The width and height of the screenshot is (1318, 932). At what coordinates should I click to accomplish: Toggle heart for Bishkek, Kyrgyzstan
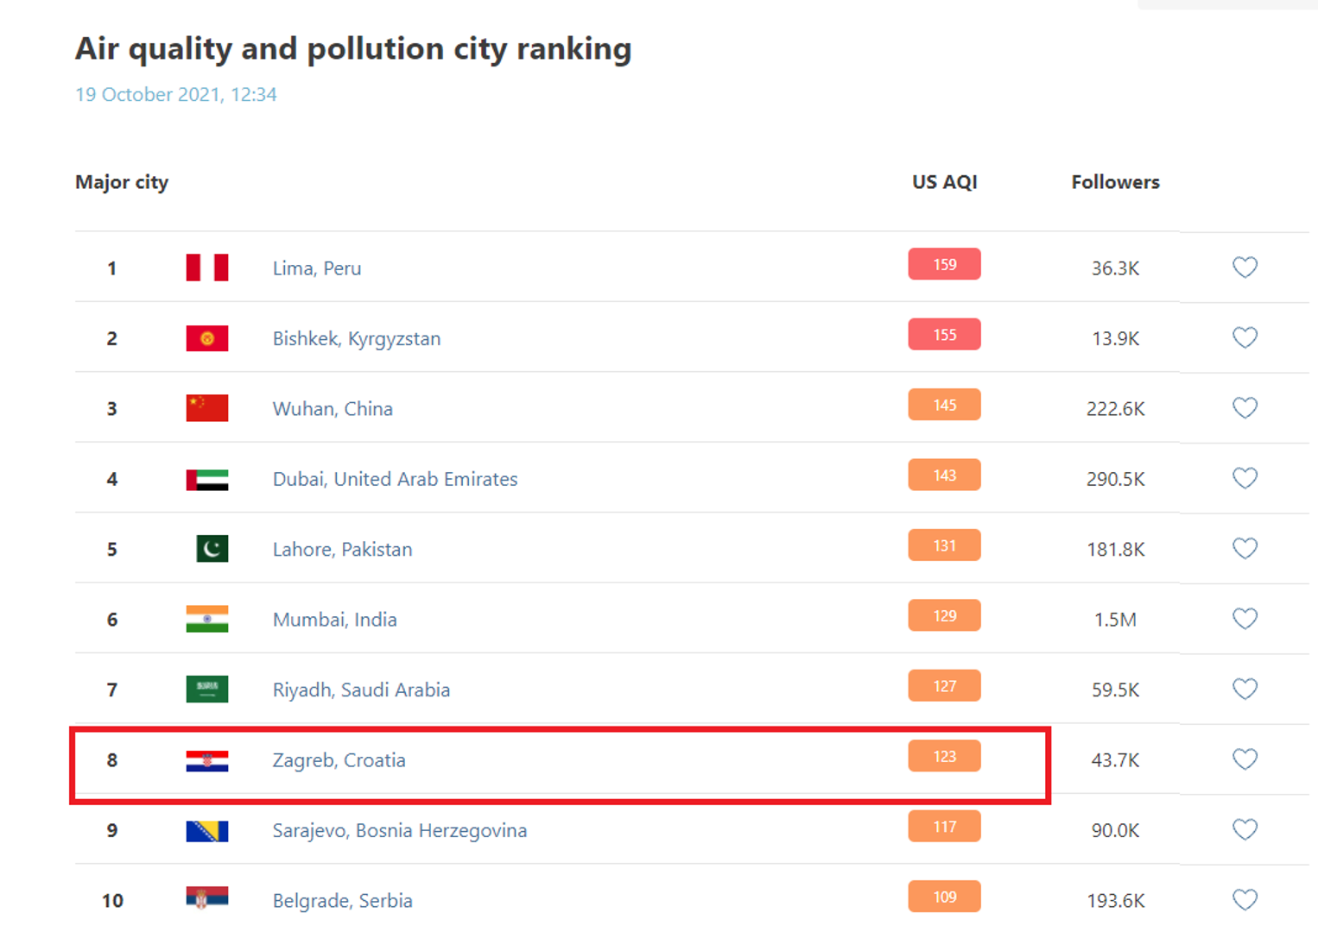(x=1244, y=337)
